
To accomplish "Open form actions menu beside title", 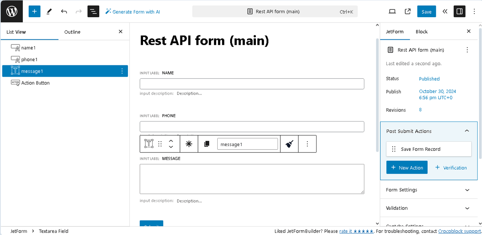I will [467, 50].
